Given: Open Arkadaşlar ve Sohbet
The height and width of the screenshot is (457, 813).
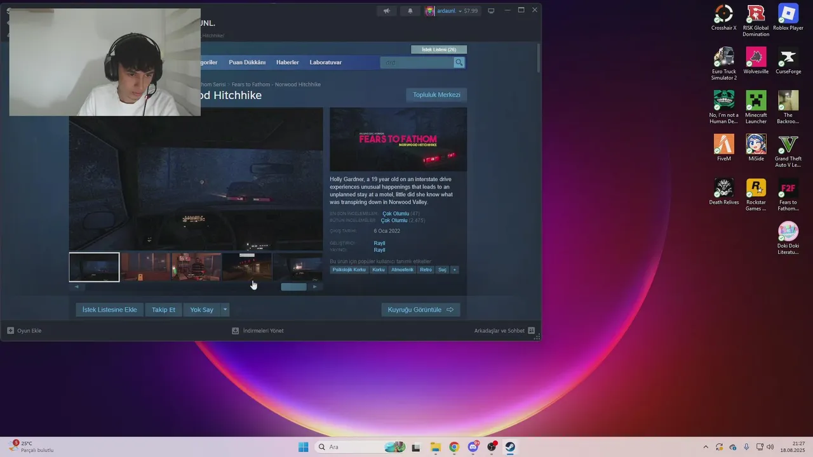Looking at the screenshot, I should coord(504,331).
